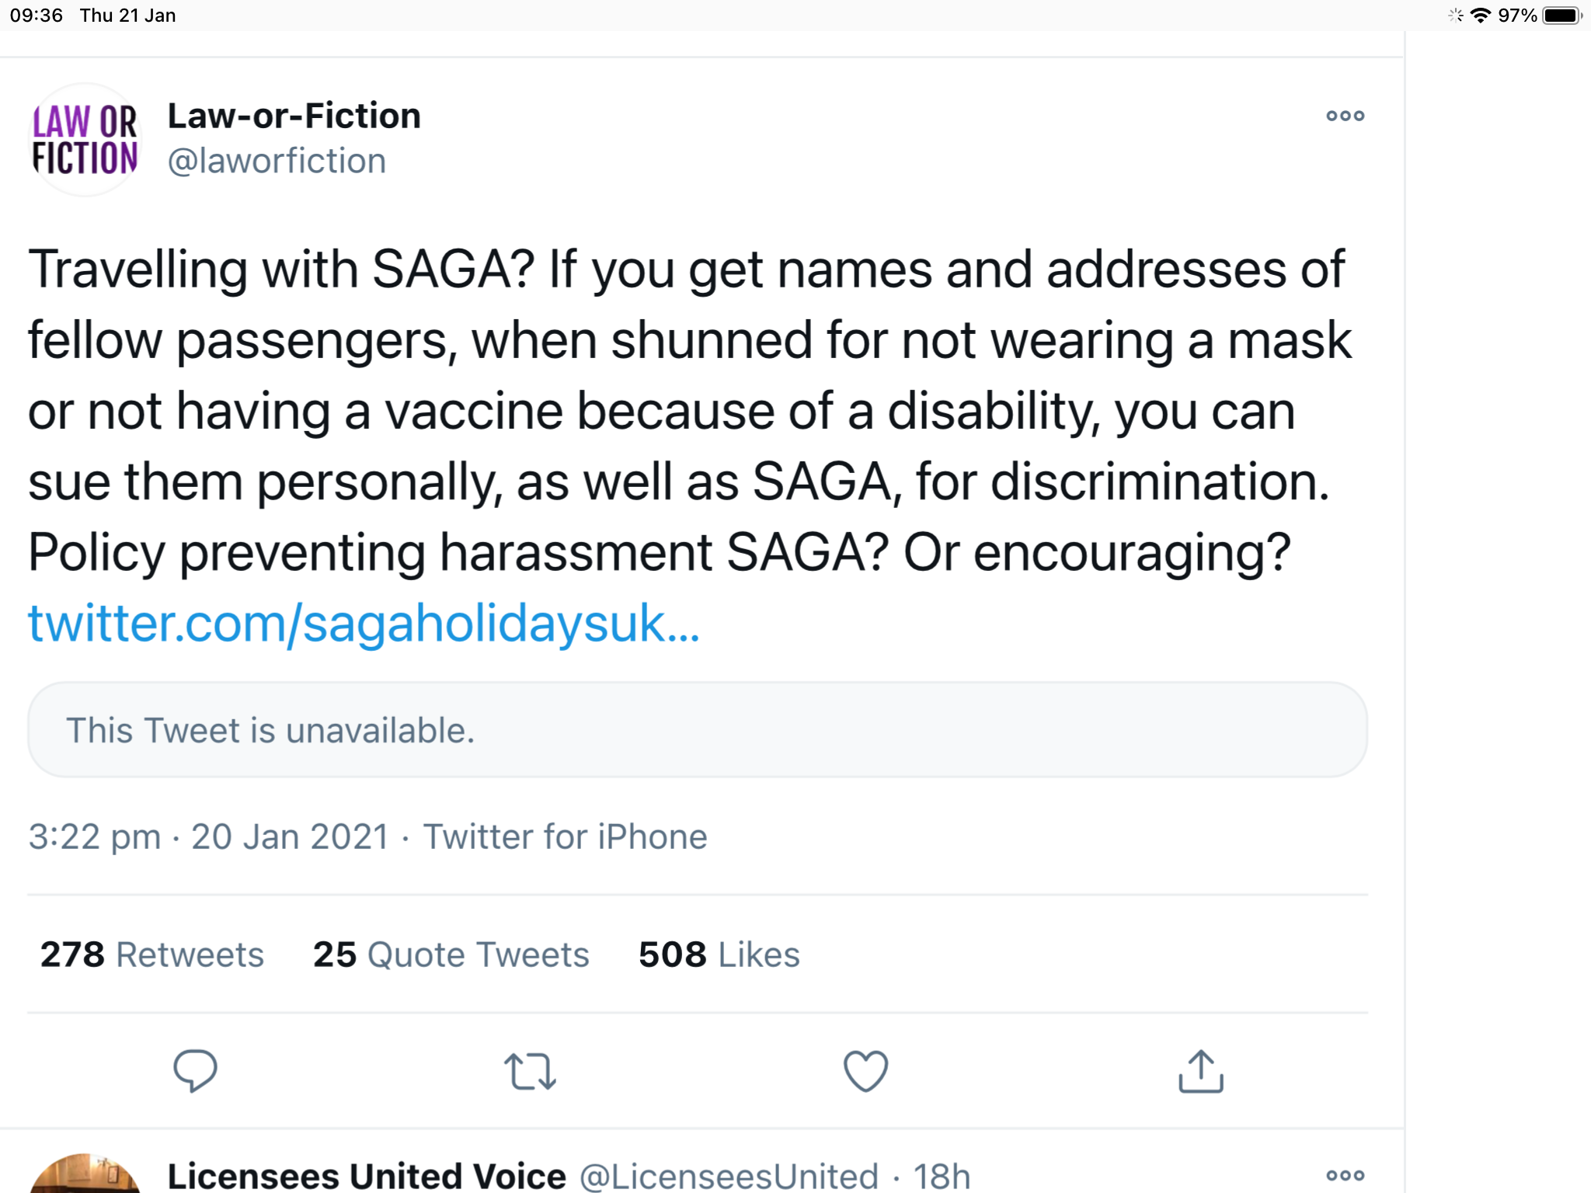Open Law-or-Fiction tweet three-dot menu
Image resolution: width=1591 pixels, height=1193 pixels.
tap(1345, 116)
